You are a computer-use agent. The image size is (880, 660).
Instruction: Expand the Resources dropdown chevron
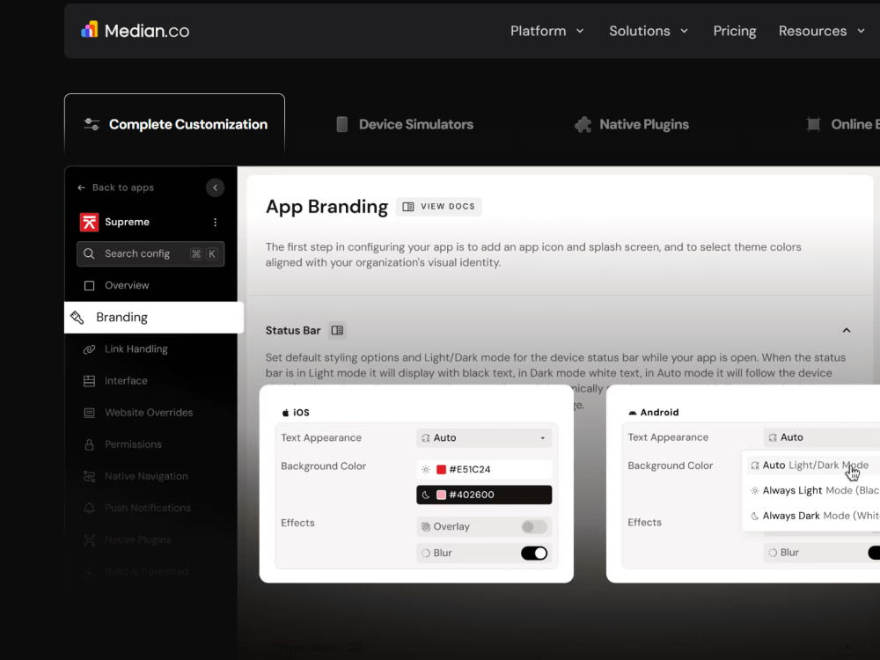tap(861, 31)
